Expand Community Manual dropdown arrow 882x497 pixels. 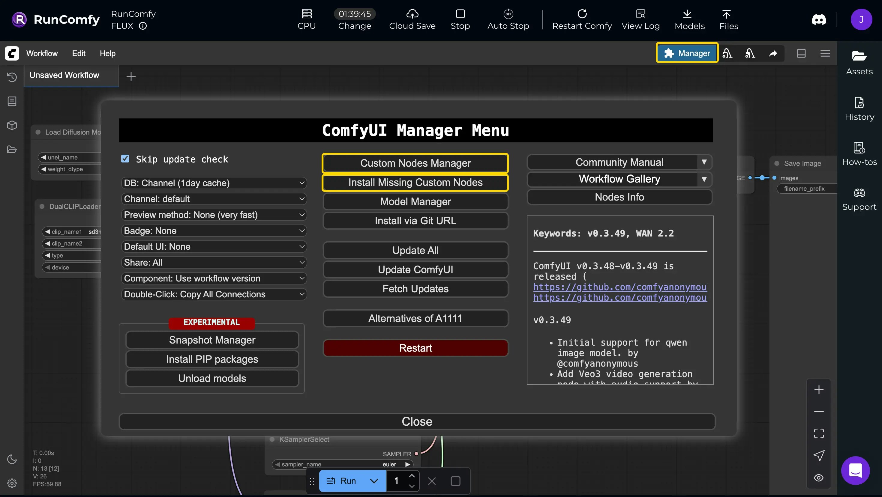click(704, 162)
